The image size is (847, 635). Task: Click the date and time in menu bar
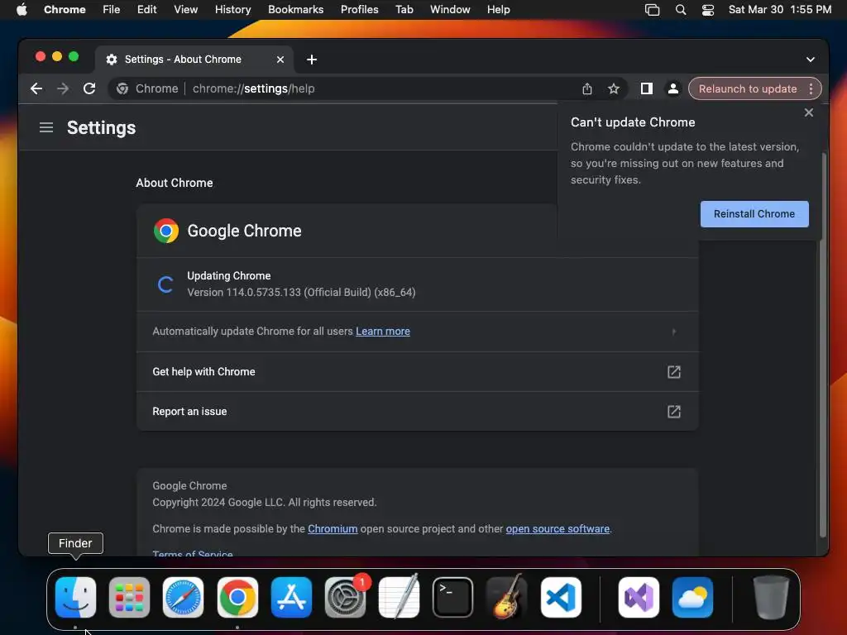(x=779, y=9)
